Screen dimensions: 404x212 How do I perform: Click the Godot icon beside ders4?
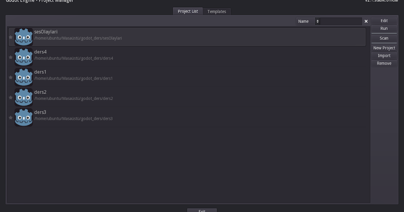[x=24, y=57]
